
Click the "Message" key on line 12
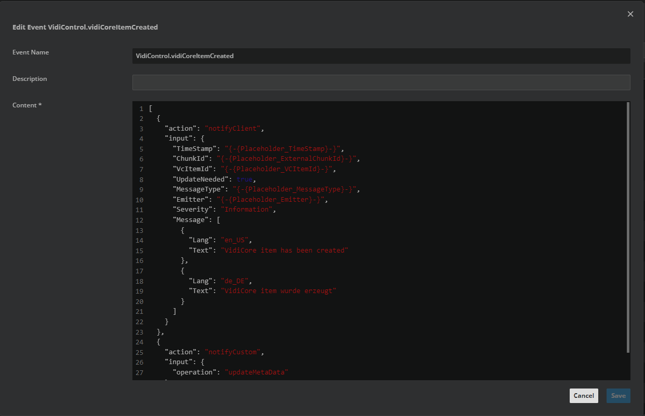coord(191,220)
